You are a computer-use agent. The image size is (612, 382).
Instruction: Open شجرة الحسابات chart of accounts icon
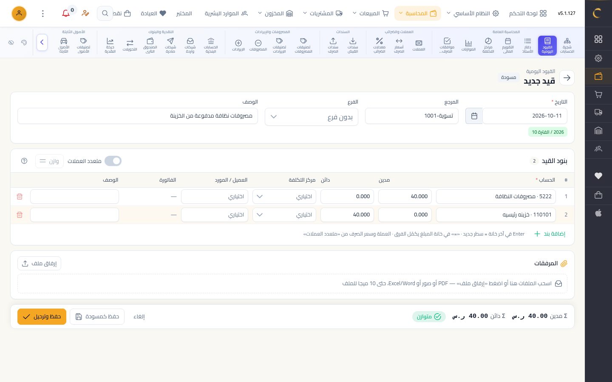click(567, 45)
